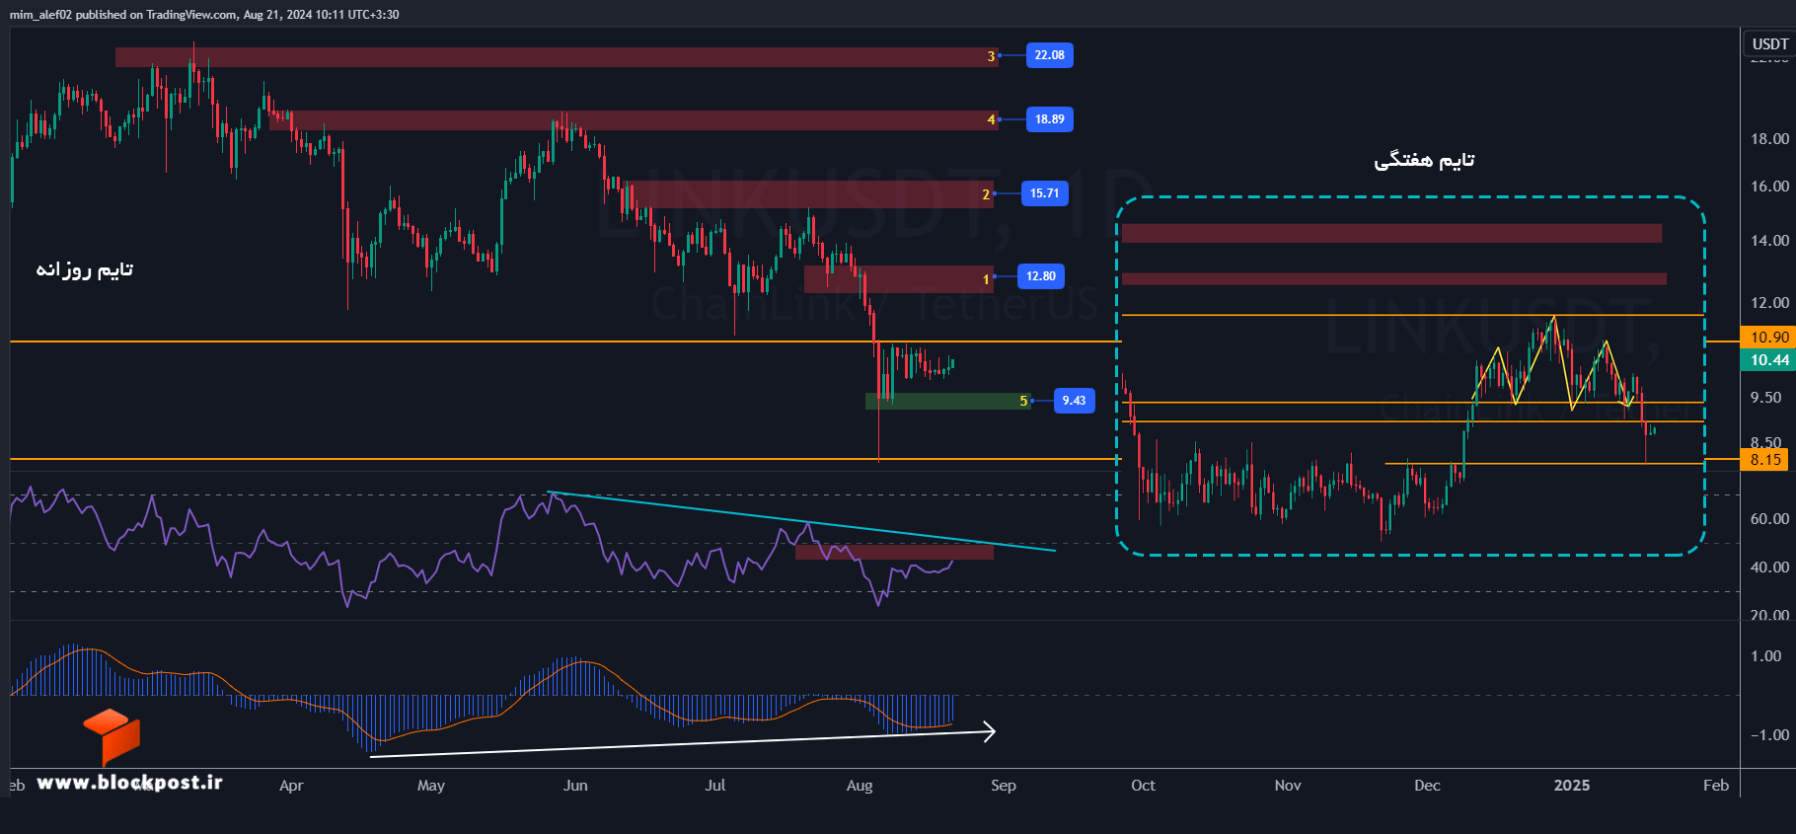Click the 2025 label on the time axis
The width and height of the screenshot is (1796, 834).
pyautogui.click(x=1572, y=786)
